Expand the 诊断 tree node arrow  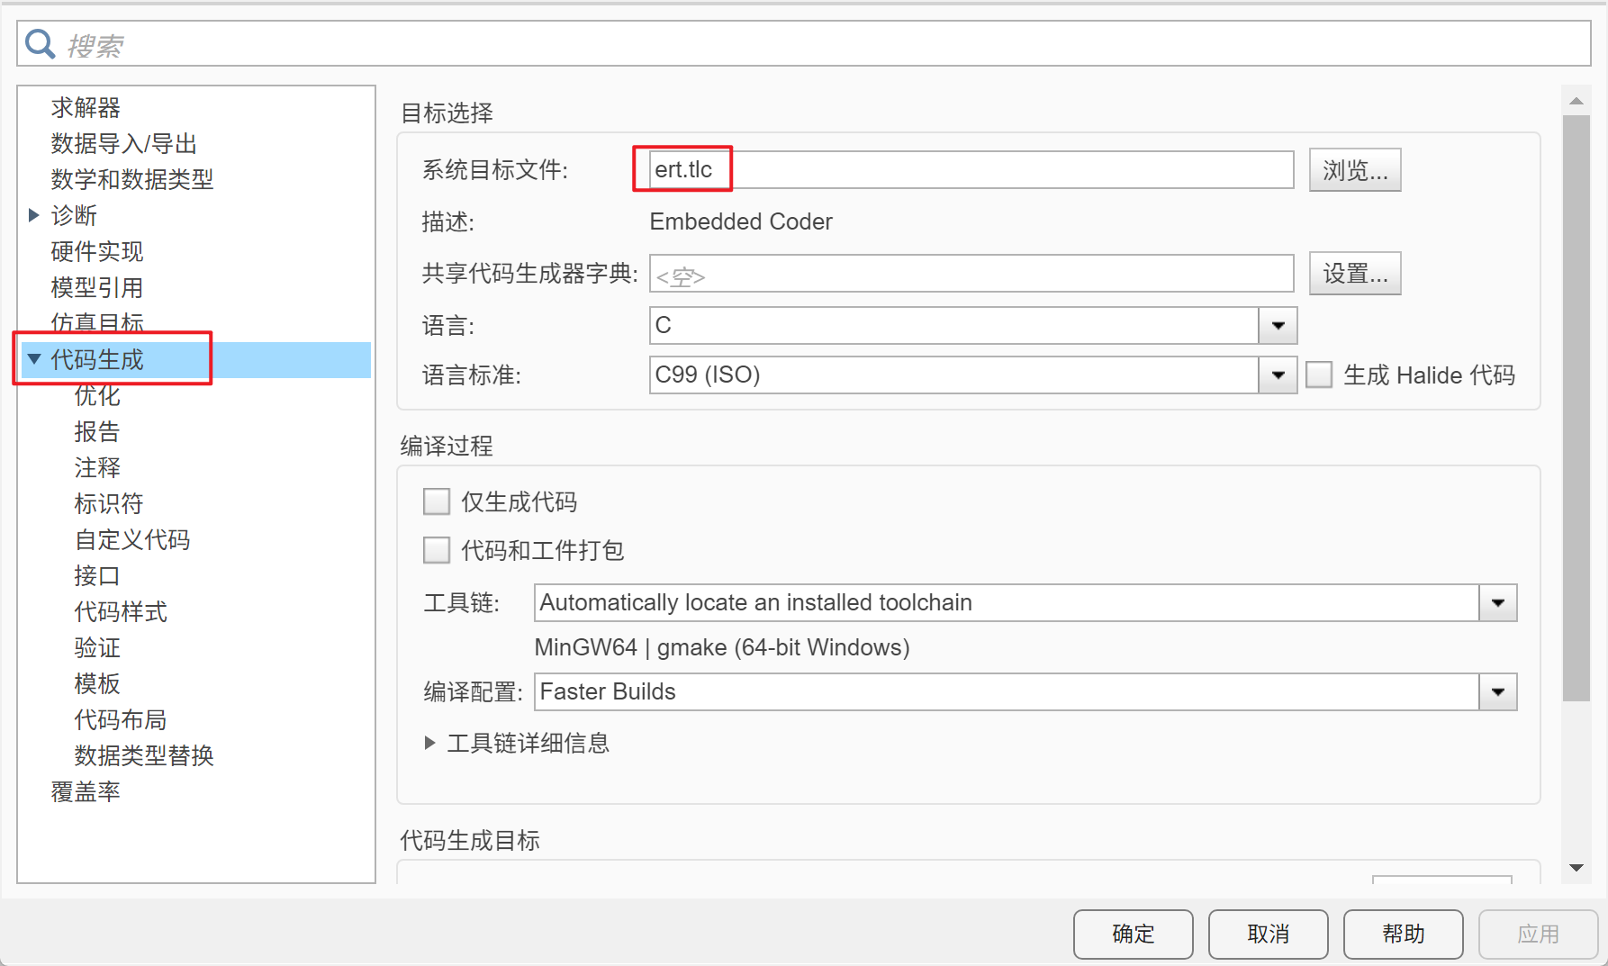[x=34, y=215]
